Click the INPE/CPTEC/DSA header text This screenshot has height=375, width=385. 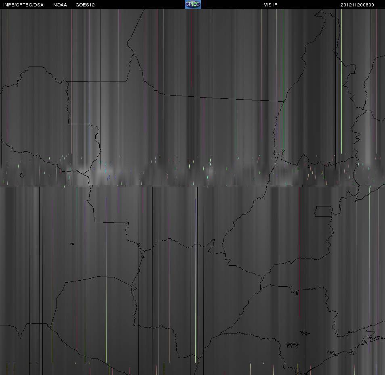(x=23, y=5)
